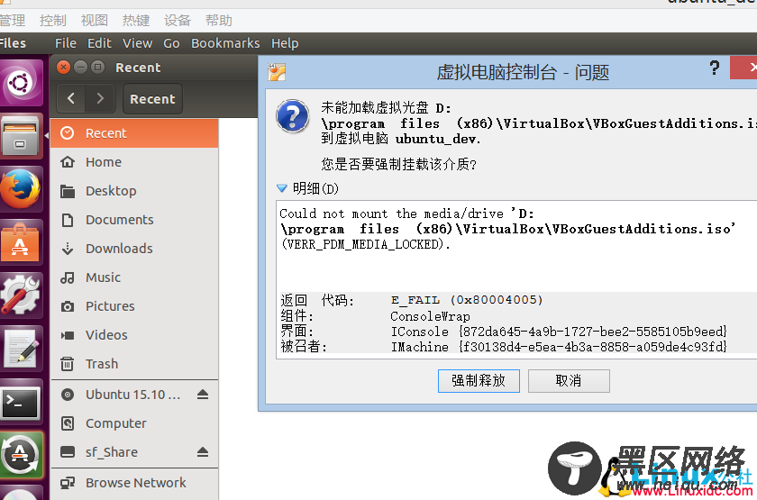The height and width of the screenshot is (500, 757).
Task: Click the Music note icon in sidebar
Action: pos(68,277)
